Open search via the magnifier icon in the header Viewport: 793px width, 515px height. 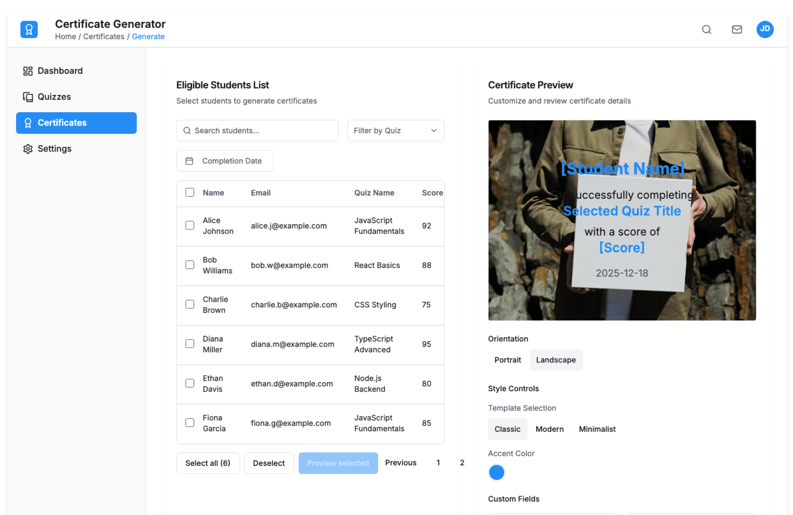(706, 29)
